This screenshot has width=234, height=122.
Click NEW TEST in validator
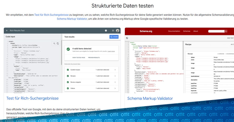(x=230, y=38)
